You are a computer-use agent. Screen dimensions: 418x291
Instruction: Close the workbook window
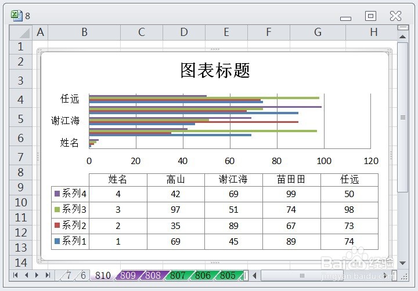coord(395,16)
